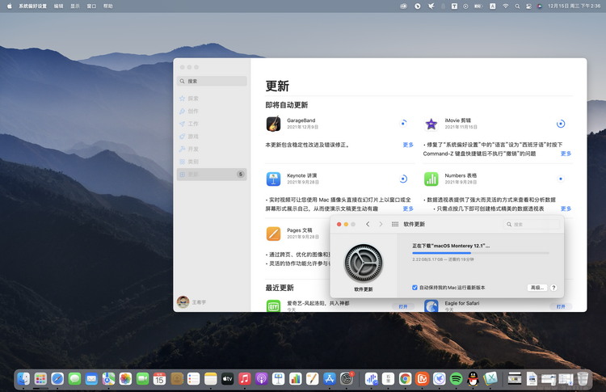Click the Keynote app icon in updates list
Image resolution: width=606 pixels, height=392 pixels.
pos(273,179)
